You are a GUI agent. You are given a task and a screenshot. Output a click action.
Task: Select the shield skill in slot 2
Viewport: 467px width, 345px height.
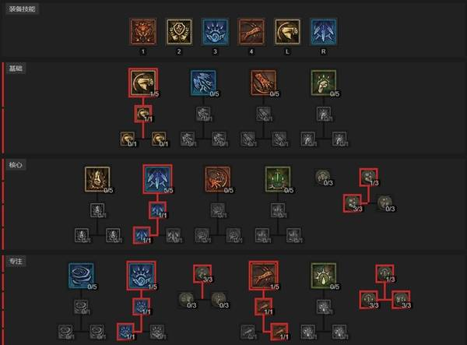point(179,32)
